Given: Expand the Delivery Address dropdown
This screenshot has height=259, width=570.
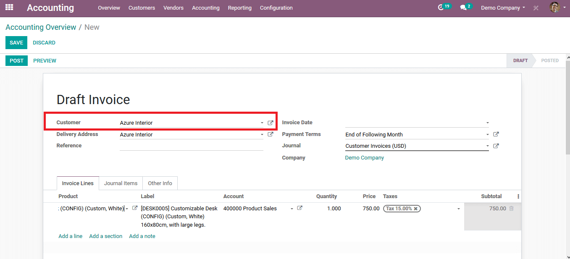Looking at the screenshot, I should [x=262, y=135].
